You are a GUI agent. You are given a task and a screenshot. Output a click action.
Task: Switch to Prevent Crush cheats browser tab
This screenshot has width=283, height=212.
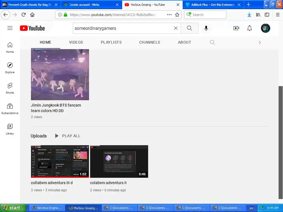coord(30,5)
